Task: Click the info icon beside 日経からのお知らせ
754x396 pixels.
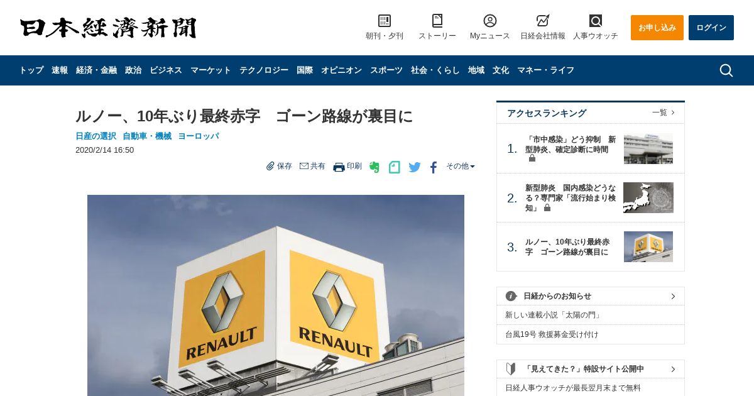Action: coord(511,296)
